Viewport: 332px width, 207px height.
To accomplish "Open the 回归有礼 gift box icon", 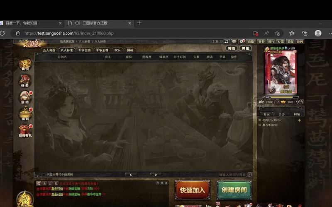I will 25,131.
